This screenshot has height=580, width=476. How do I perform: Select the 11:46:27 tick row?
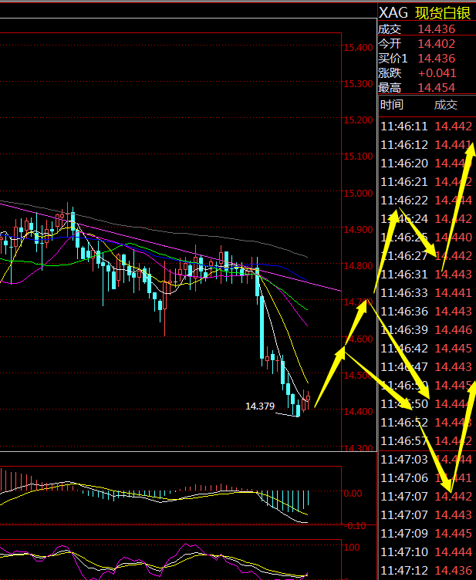coord(427,255)
